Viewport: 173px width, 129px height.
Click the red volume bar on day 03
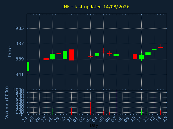(91, 109)
